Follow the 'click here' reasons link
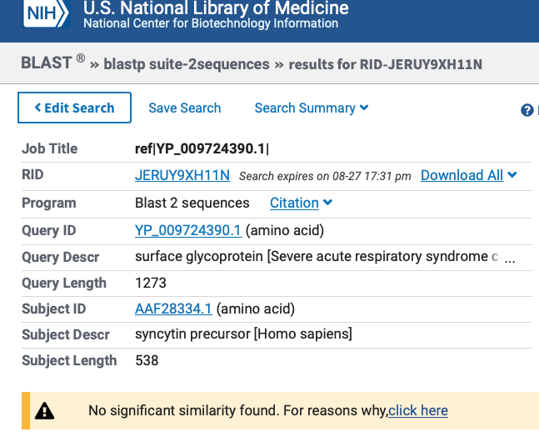The image size is (539, 442). click(418, 410)
